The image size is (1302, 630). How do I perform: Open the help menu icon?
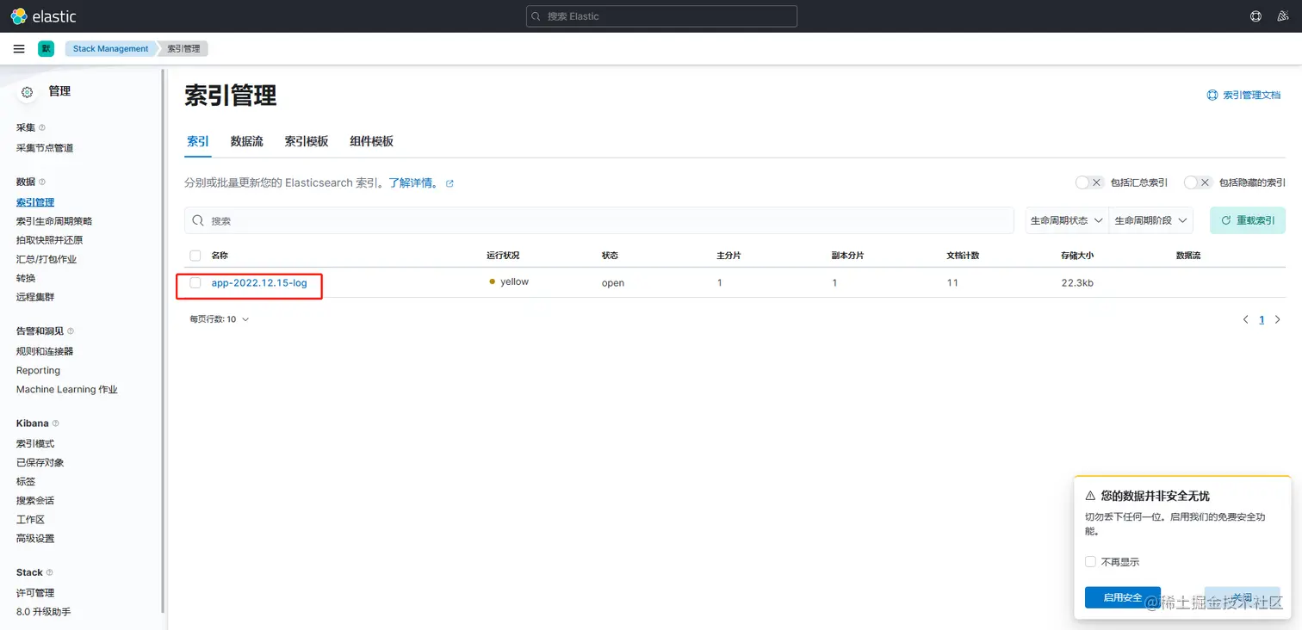(x=1255, y=16)
